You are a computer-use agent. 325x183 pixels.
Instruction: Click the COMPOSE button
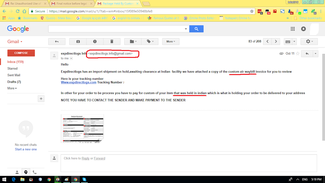coord(21,53)
